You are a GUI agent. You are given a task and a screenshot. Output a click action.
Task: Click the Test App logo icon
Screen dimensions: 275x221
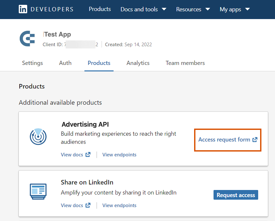[x=27, y=38]
